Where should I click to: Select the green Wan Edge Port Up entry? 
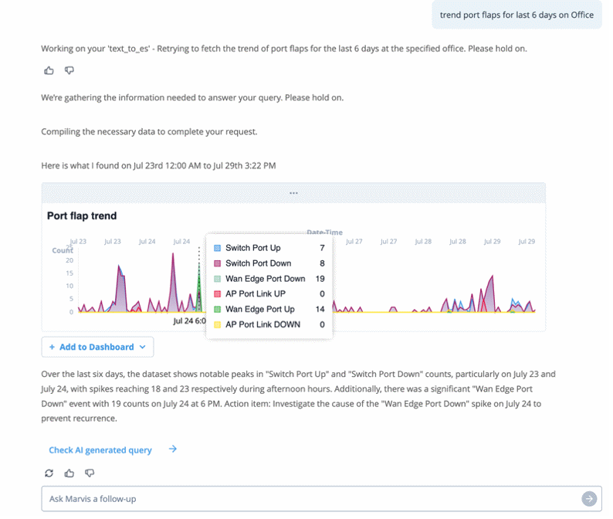(x=259, y=309)
